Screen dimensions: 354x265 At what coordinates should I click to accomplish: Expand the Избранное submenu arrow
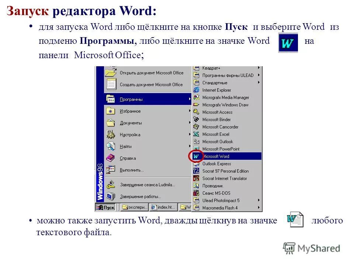point(190,111)
